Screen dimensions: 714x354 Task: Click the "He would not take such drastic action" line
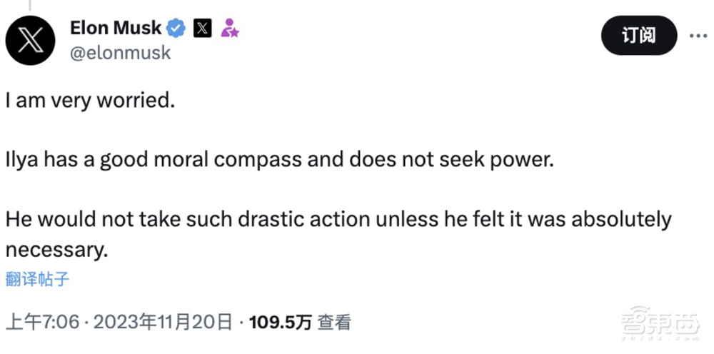pos(338,219)
